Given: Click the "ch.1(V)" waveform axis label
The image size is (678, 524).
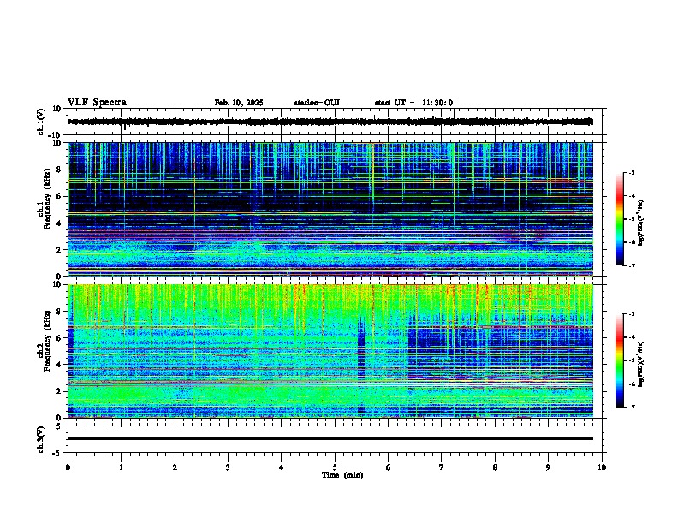Looking at the screenshot, I should point(41,122).
